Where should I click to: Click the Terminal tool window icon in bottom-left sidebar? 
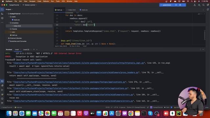click(2, 81)
